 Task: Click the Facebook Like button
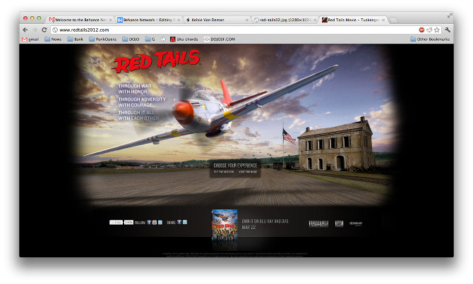point(116,222)
